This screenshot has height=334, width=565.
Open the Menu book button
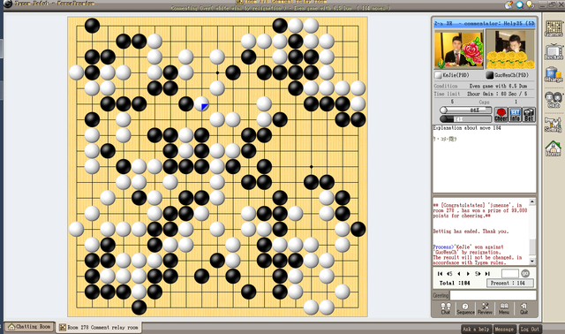504,308
